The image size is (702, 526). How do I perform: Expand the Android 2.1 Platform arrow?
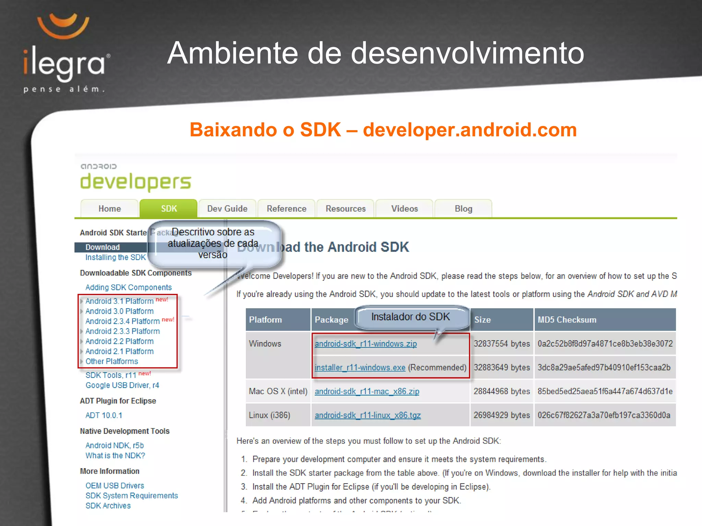click(82, 351)
